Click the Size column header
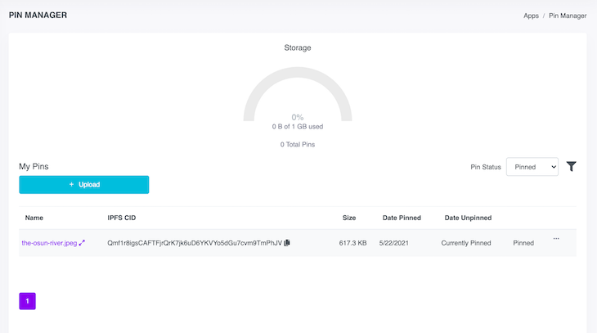This screenshot has height=333, width=597. coord(349,218)
